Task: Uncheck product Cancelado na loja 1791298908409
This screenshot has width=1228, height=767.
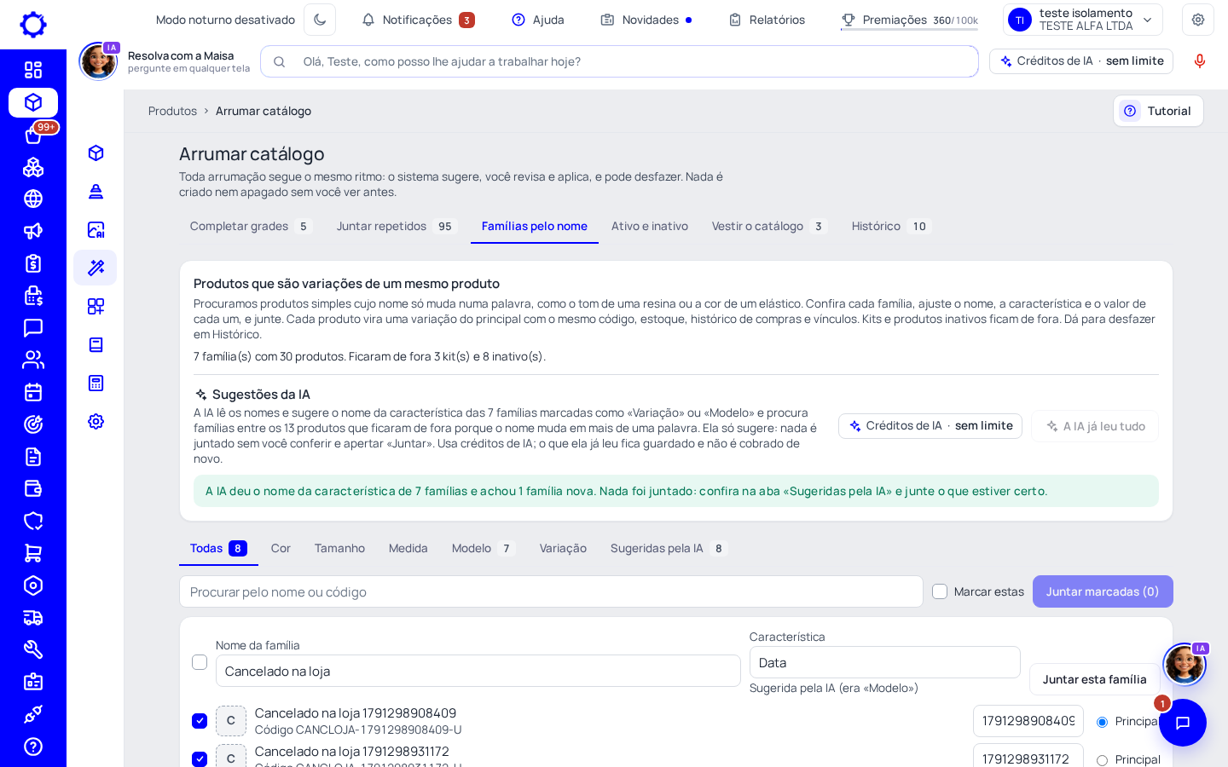Action: [x=200, y=721]
